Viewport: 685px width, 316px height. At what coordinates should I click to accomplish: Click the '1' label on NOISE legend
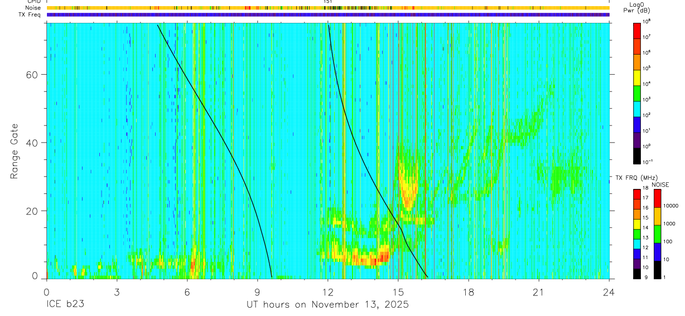[664, 277]
